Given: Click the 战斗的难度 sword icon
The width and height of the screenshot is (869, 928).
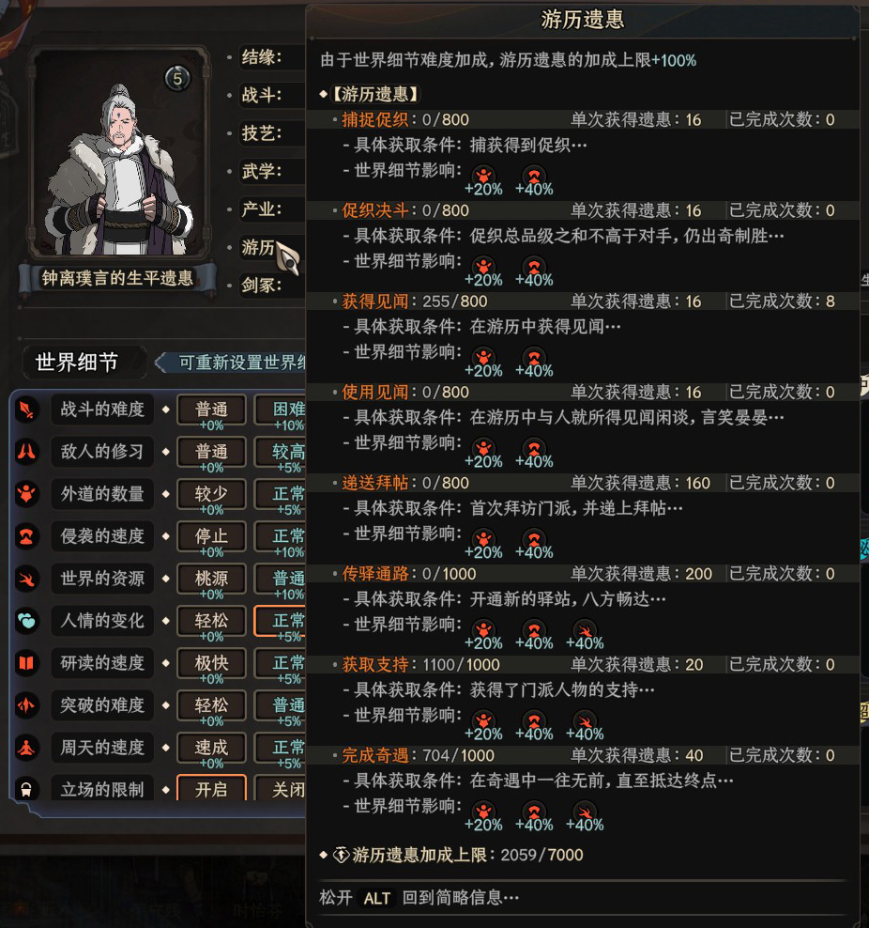Looking at the screenshot, I should pos(27,410).
